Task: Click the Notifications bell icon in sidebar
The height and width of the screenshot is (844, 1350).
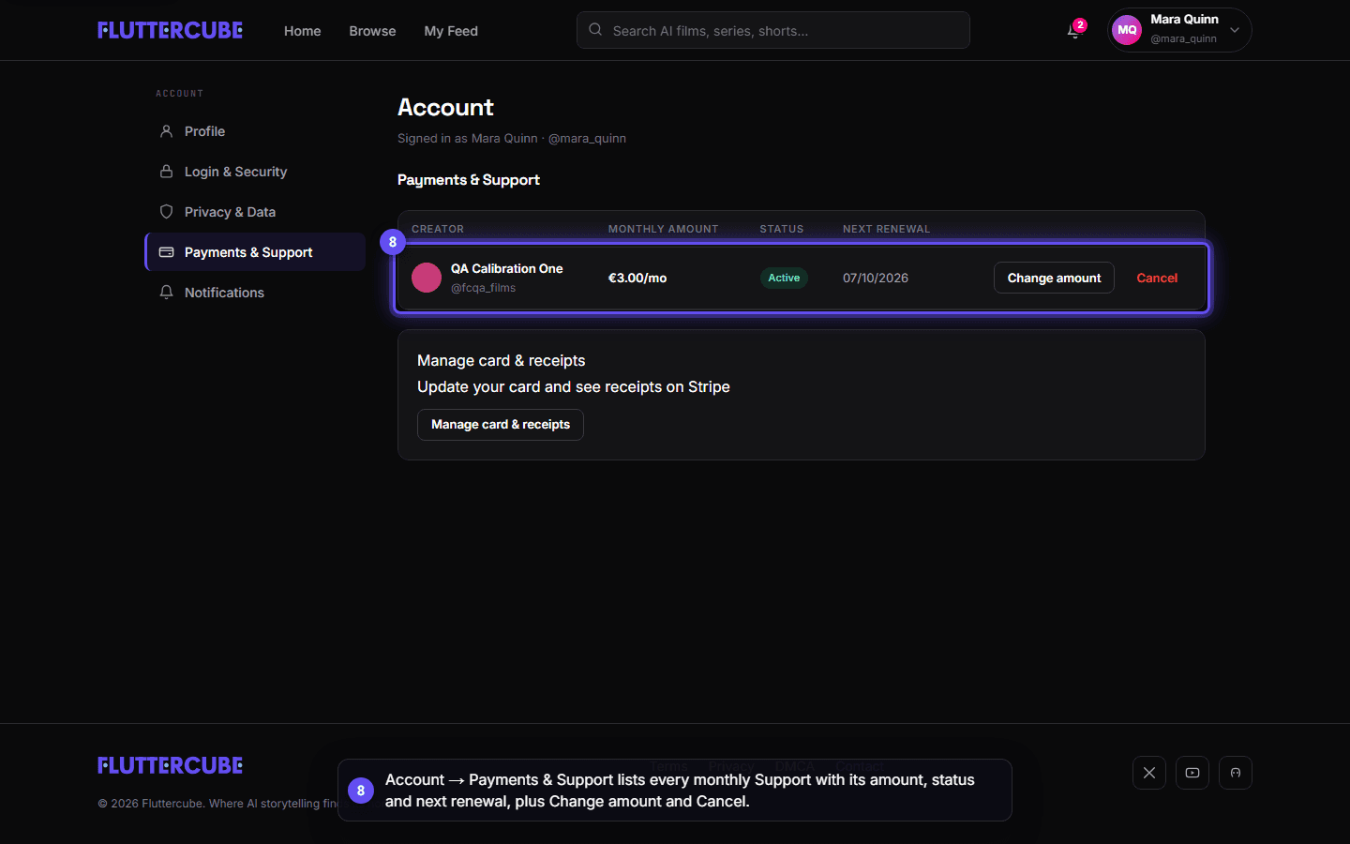Action: pyautogui.click(x=166, y=293)
